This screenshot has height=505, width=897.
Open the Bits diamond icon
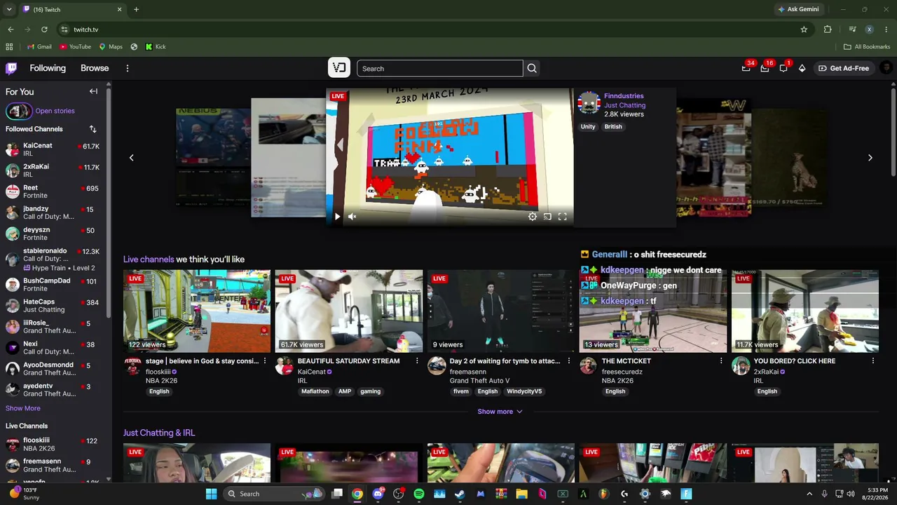click(x=802, y=68)
